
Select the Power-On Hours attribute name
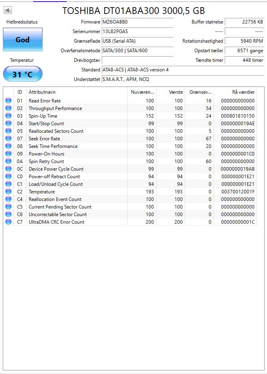point(47,154)
